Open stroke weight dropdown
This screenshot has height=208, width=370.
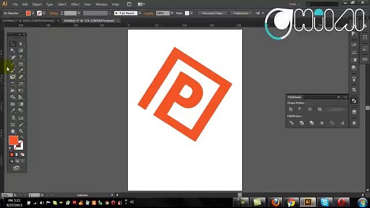tap(79, 13)
